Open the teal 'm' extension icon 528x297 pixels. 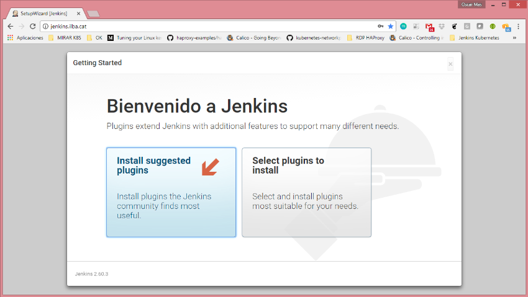pyautogui.click(x=403, y=26)
